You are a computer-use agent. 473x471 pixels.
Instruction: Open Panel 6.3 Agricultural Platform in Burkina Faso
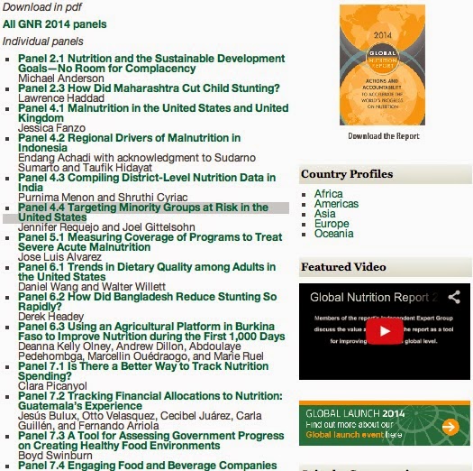[x=151, y=331]
